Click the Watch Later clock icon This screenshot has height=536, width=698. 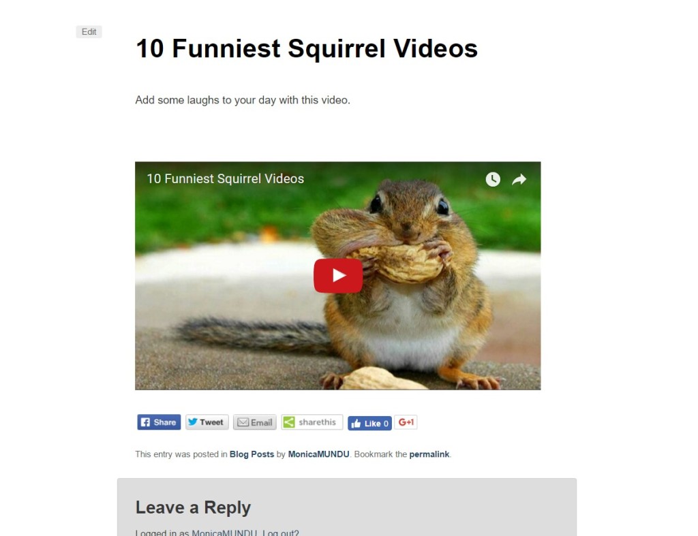tap(493, 179)
